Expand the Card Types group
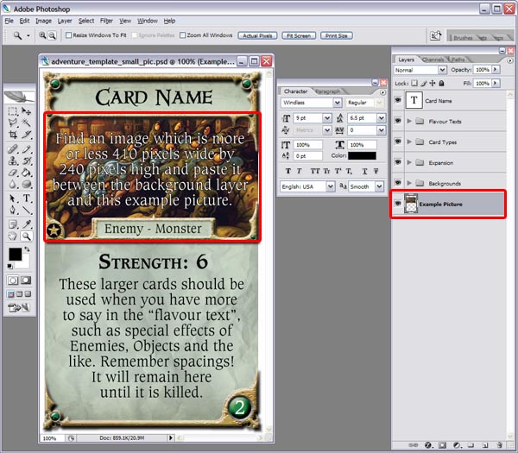The image size is (518, 453). [x=409, y=142]
